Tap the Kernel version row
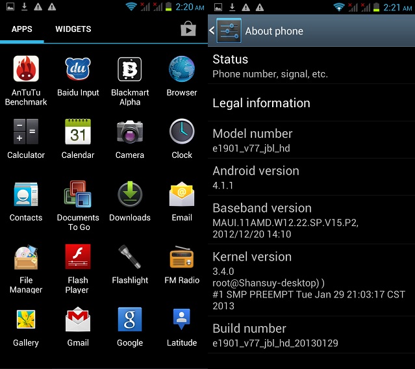This screenshot has height=369, width=415. (311, 281)
